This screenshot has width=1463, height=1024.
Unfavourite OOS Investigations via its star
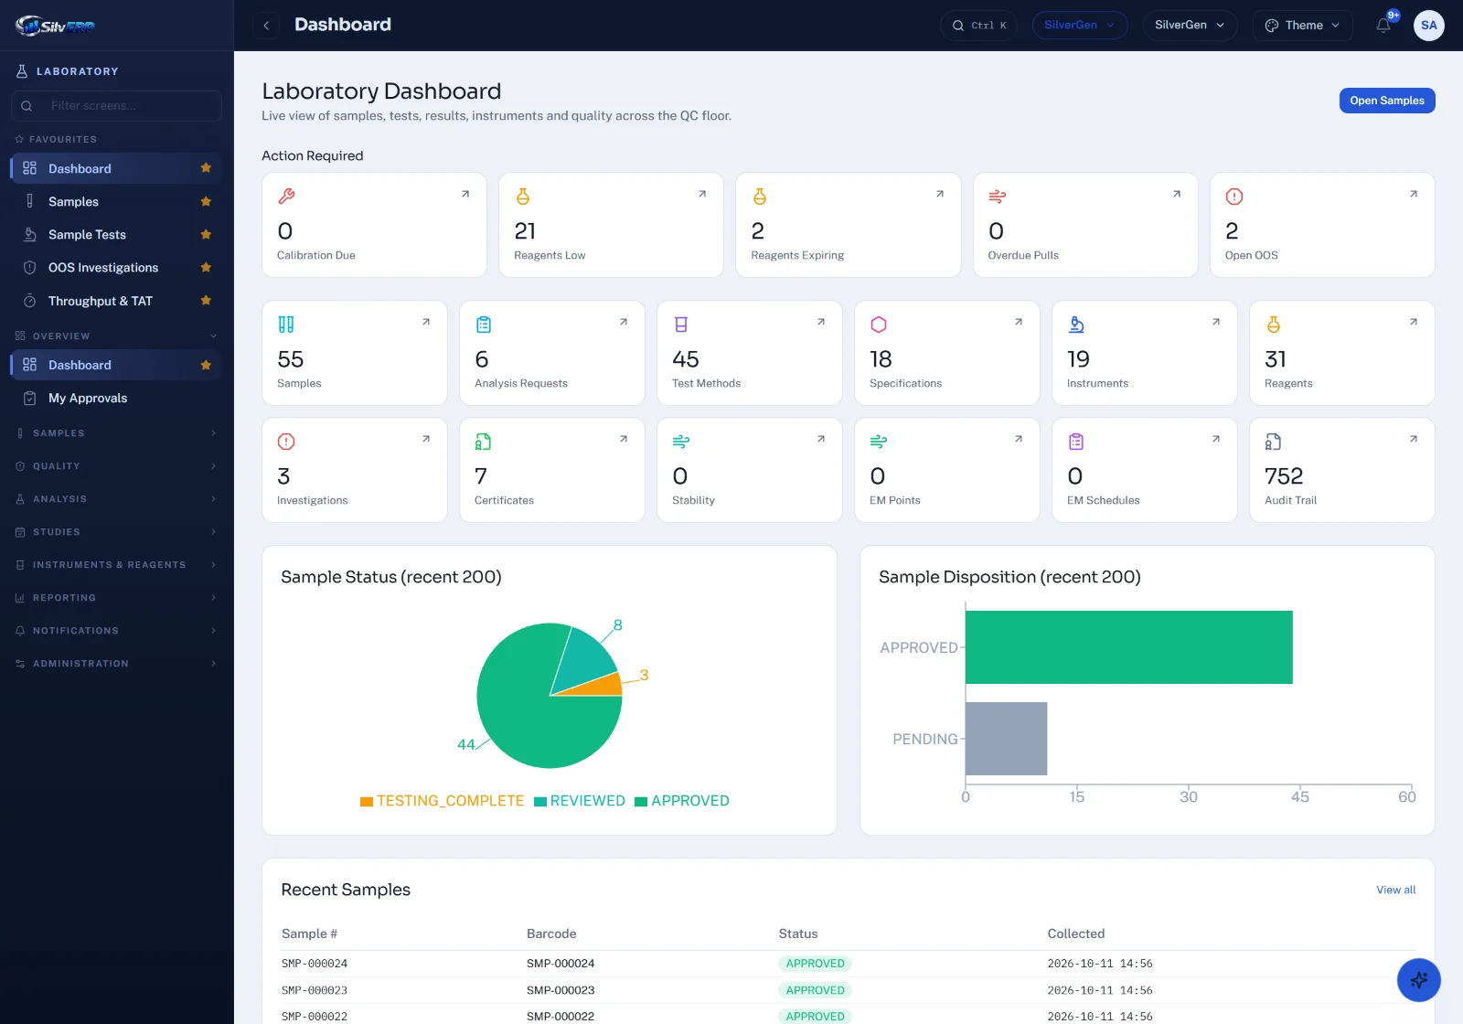[206, 267]
